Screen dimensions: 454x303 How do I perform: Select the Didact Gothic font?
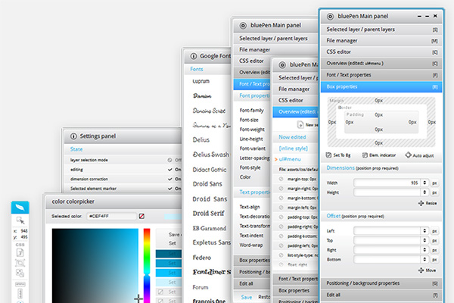click(x=210, y=170)
